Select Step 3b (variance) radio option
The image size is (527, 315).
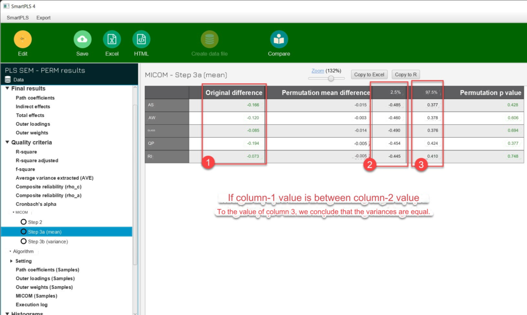(x=23, y=242)
